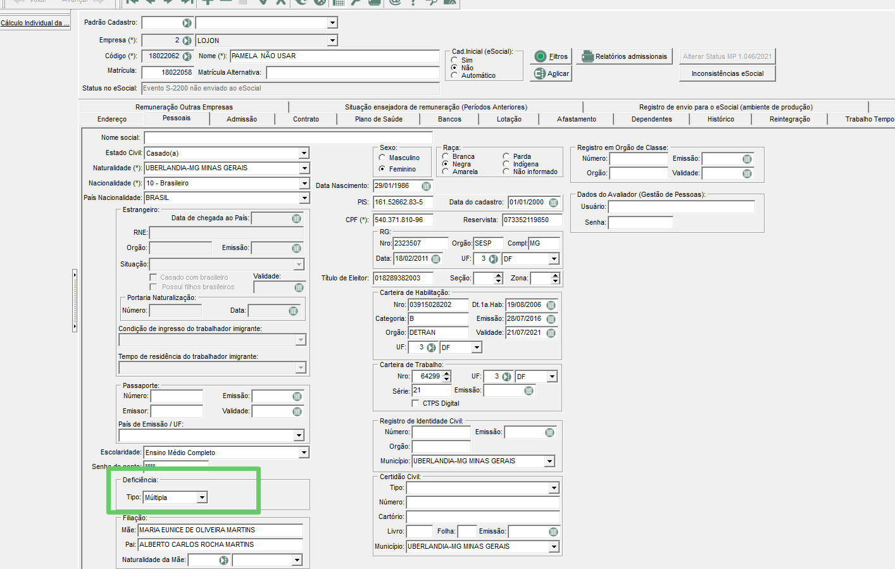Expand the Registro de Identidade Civil Município dropdown
This screenshot has width=895, height=569.
[549, 461]
